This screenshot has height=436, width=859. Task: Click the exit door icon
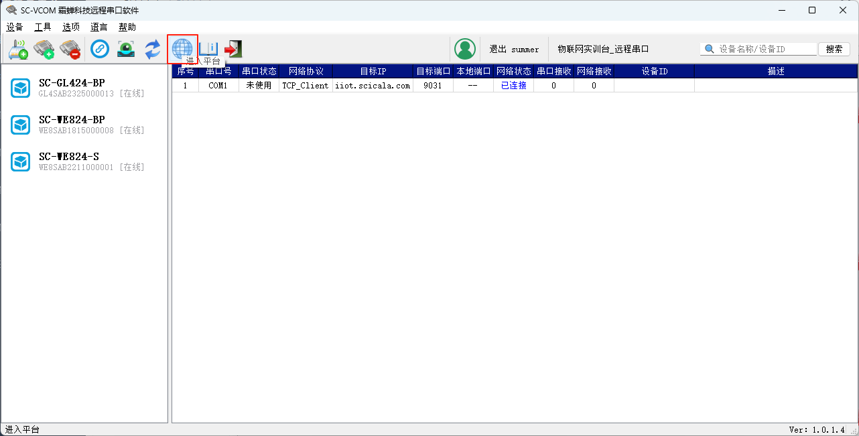coord(233,49)
